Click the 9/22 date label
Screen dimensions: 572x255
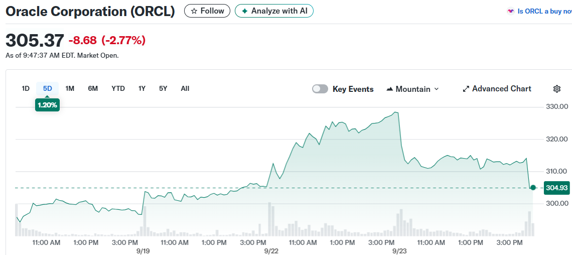[x=271, y=251]
